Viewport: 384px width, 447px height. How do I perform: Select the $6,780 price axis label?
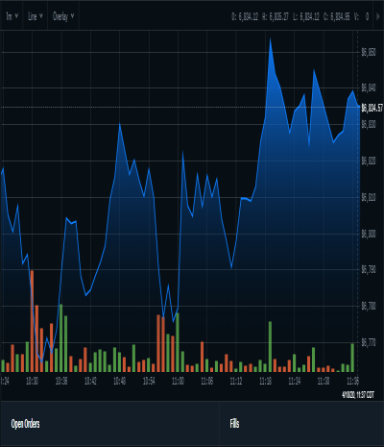(369, 307)
